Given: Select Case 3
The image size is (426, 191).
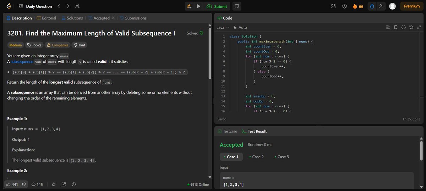Looking at the screenshot, I should pos(282,157).
